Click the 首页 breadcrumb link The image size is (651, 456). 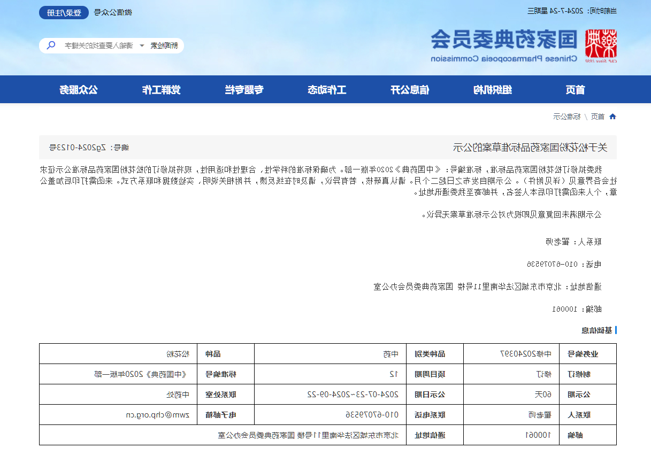[598, 117]
